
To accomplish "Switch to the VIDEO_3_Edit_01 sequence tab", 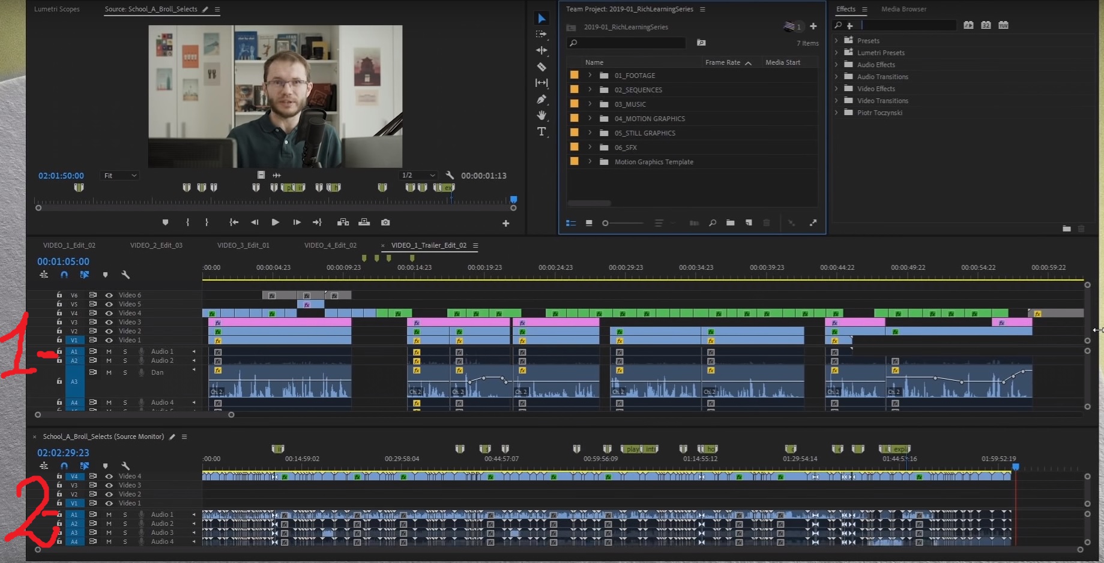I will click(x=243, y=245).
